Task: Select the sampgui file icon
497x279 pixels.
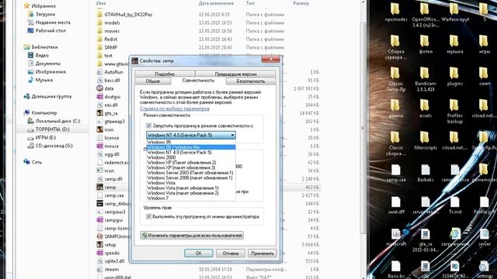Action: [x=99, y=220]
